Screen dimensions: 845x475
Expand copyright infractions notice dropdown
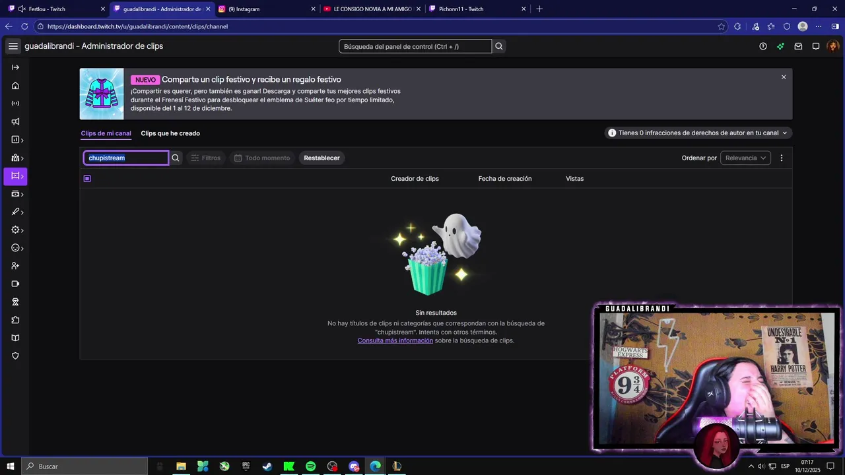pos(698,133)
